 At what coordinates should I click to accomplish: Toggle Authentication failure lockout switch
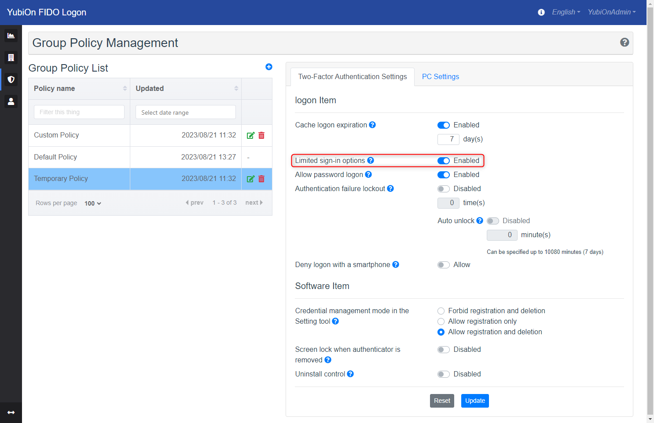coord(444,189)
